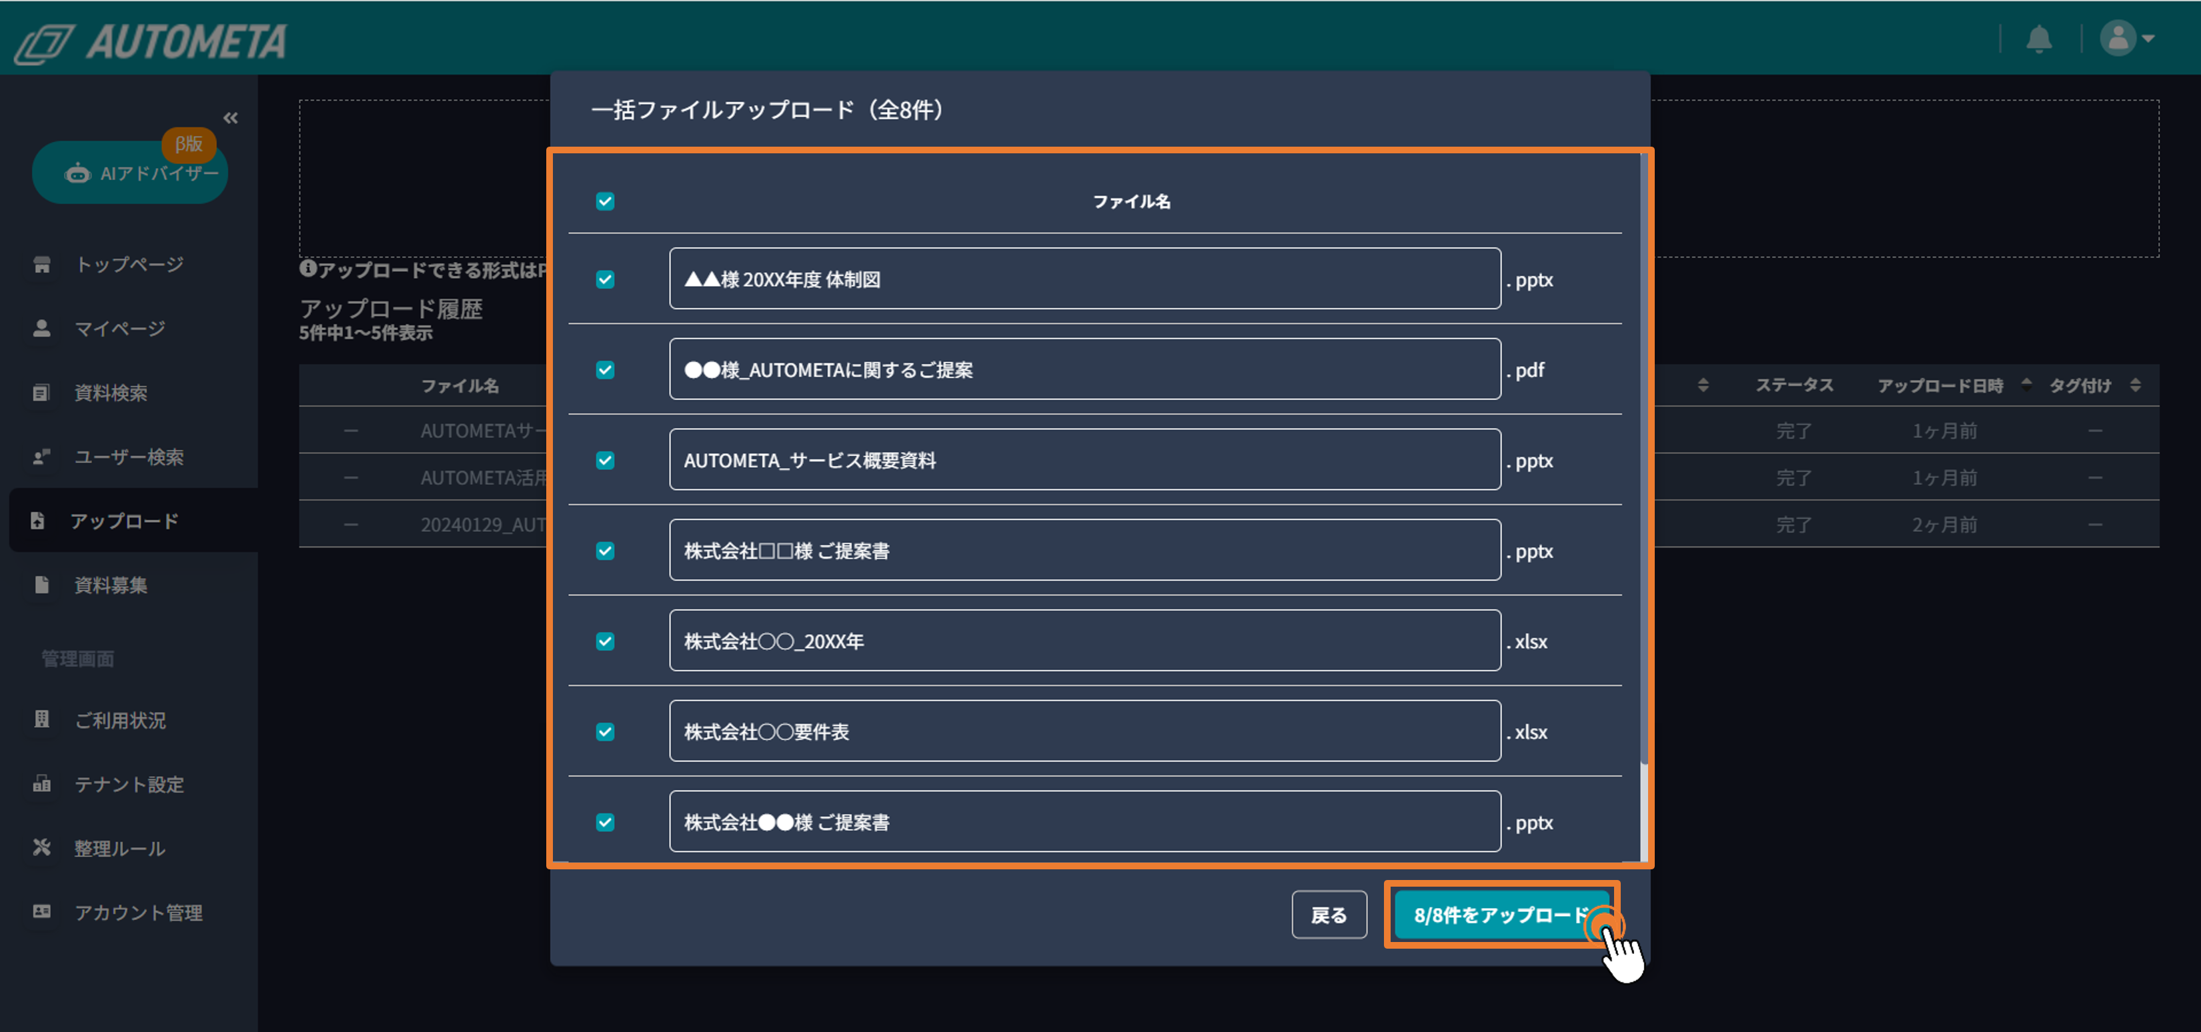
Task: Uncheck 株式会社●●様 ご提案書 file
Action: [605, 823]
